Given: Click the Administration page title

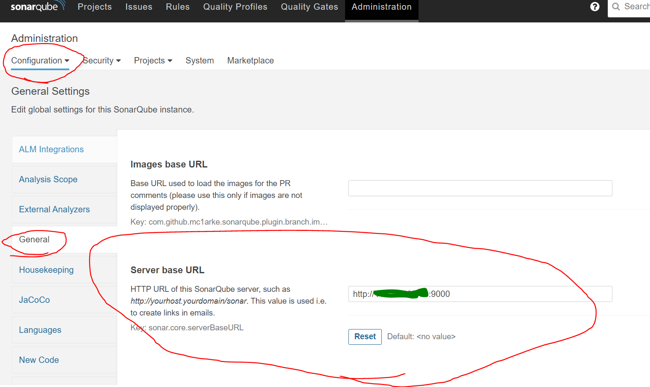Looking at the screenshot, I should pyautogui.click(x=44, y=38).
